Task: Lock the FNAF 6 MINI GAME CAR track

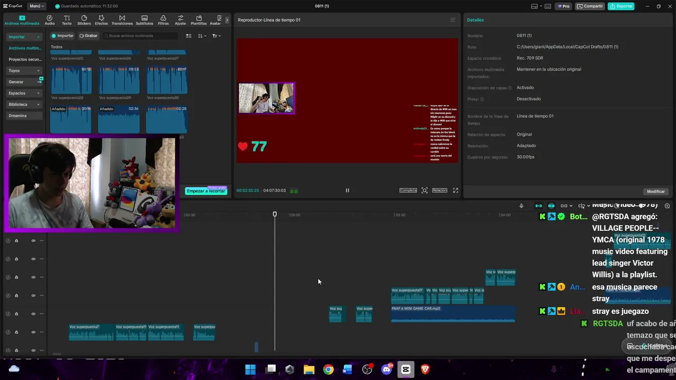Action: (x=16, y=313)
